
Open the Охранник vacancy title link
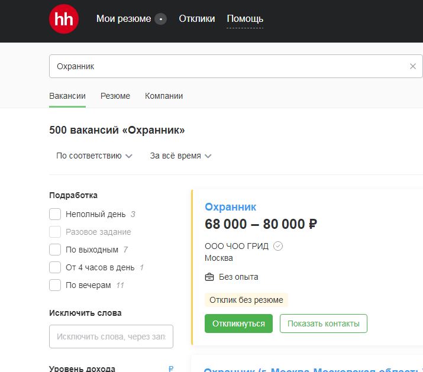click(230, 207)
